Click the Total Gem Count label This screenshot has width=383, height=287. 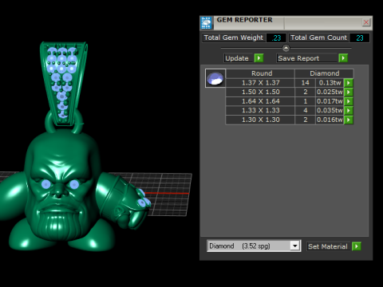318,37
